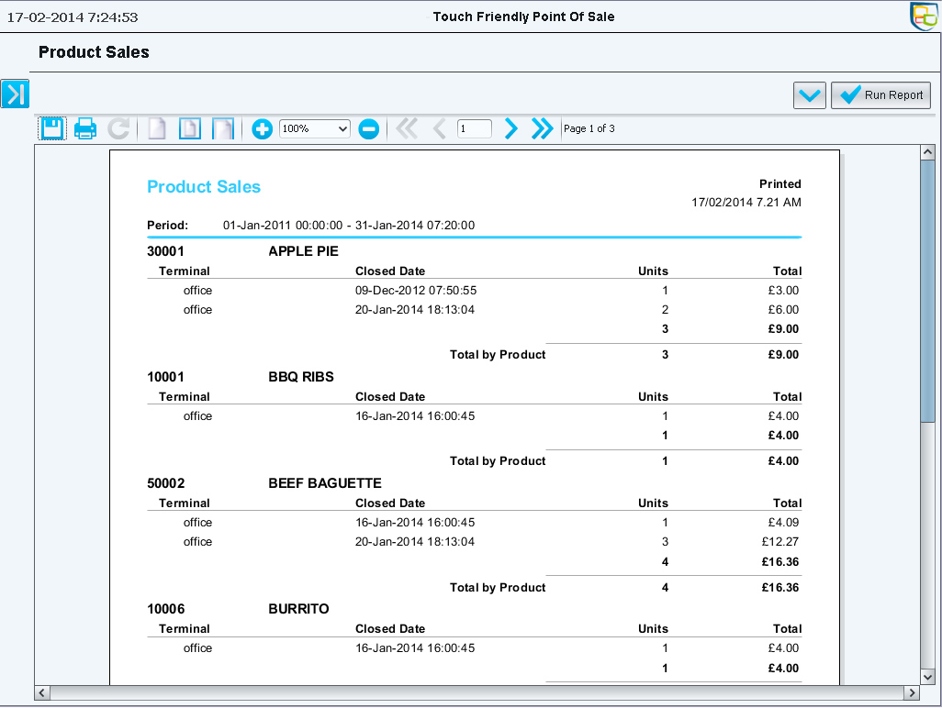Select the actual size page view
Screen dimensions: 942x708
point(157,129)
